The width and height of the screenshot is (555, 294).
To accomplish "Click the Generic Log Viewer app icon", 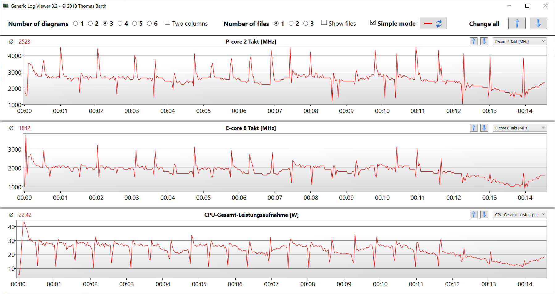I will [x=6, y=6].
